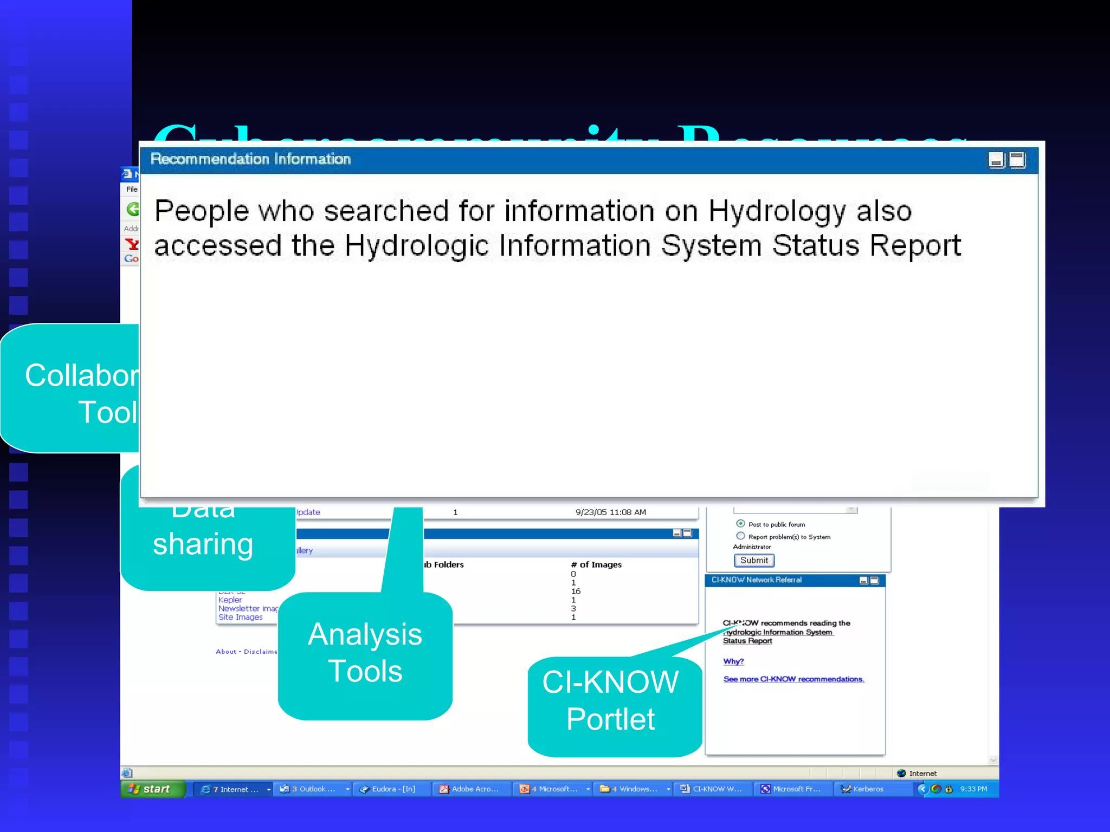
Task: Expand the Internet taskbar group arrow
Action: 269,790
